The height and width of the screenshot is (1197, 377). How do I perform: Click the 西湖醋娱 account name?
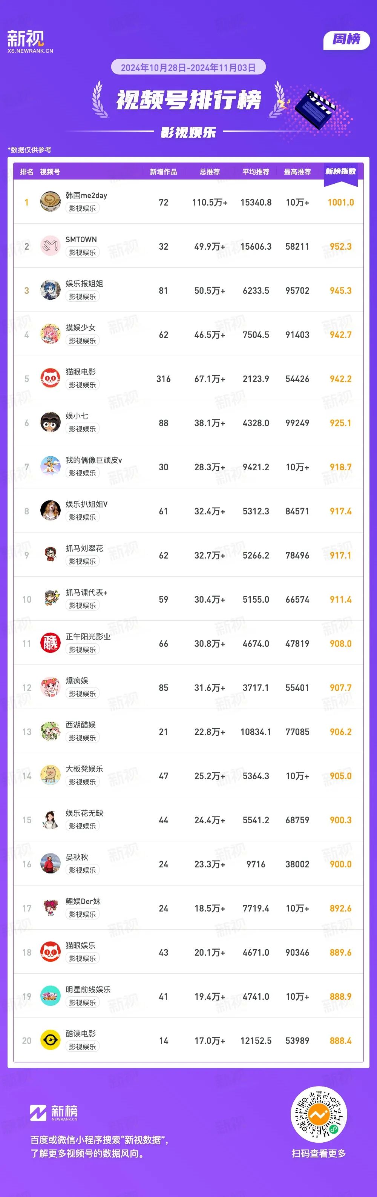click(x=80, y=725)
